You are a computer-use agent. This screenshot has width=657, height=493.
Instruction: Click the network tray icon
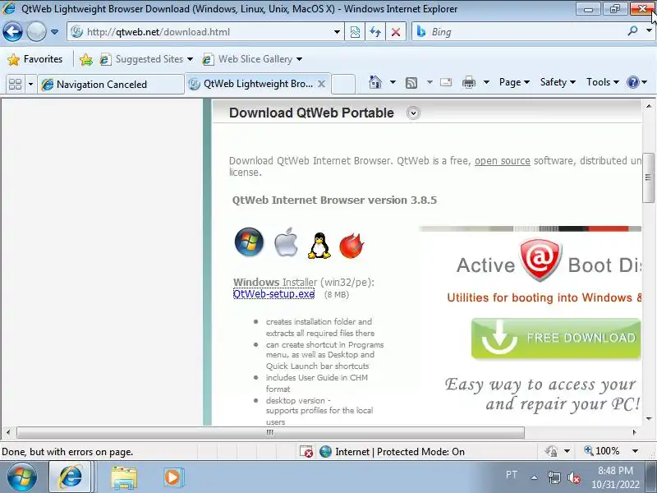(x=554, y=477)
